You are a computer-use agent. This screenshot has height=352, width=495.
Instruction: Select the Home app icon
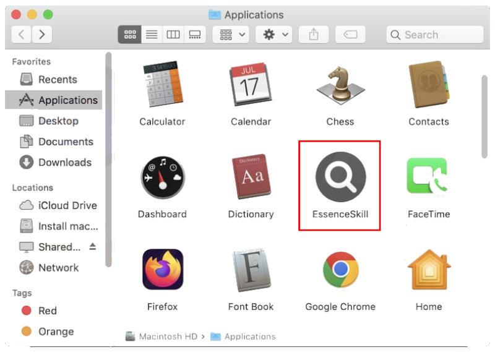(429, 269)
